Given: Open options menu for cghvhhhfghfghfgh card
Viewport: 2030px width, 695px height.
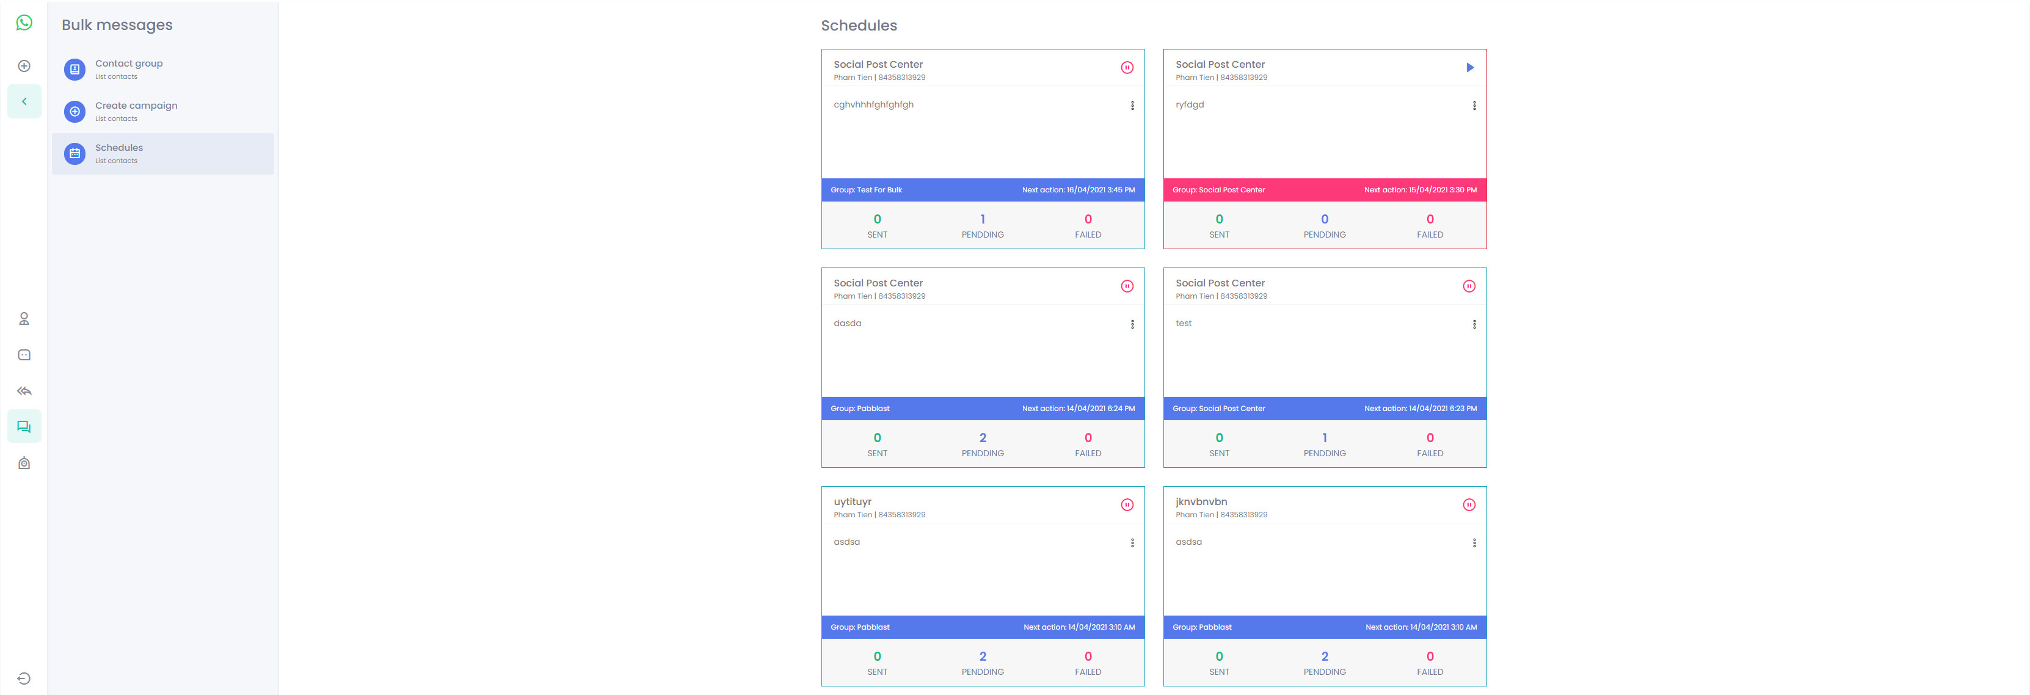Looking at the screenshot, I should pos(1132,106).
